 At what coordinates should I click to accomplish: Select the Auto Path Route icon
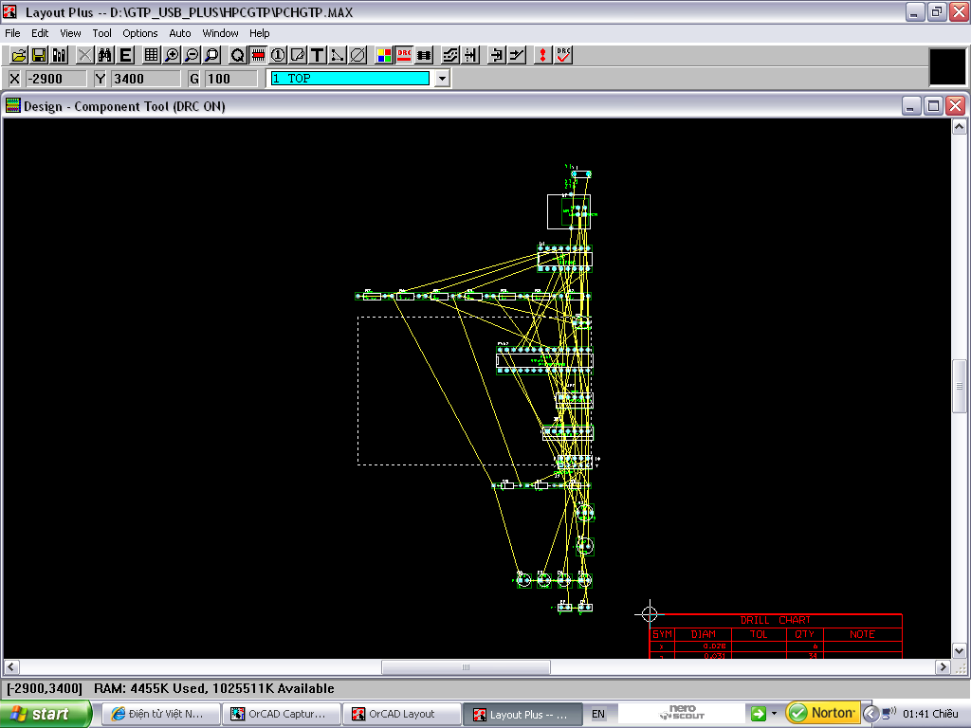click(x=450, y=56)
